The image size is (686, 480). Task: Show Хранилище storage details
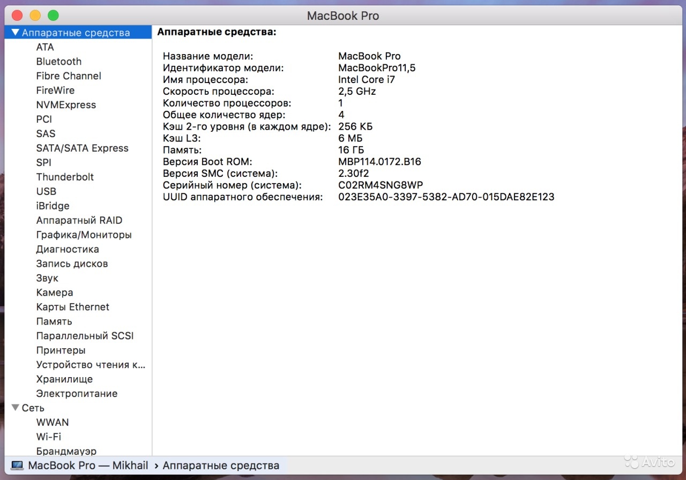(64, 380)
